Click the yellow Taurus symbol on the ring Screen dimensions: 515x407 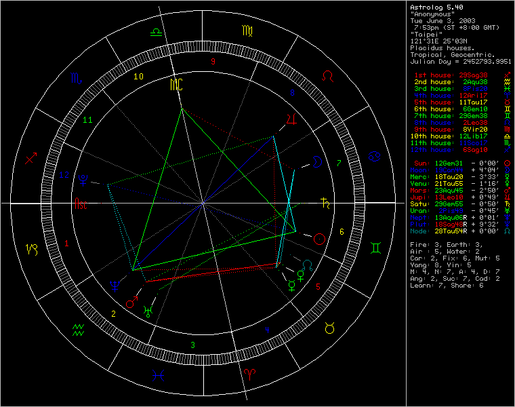(x=329, y=328)
